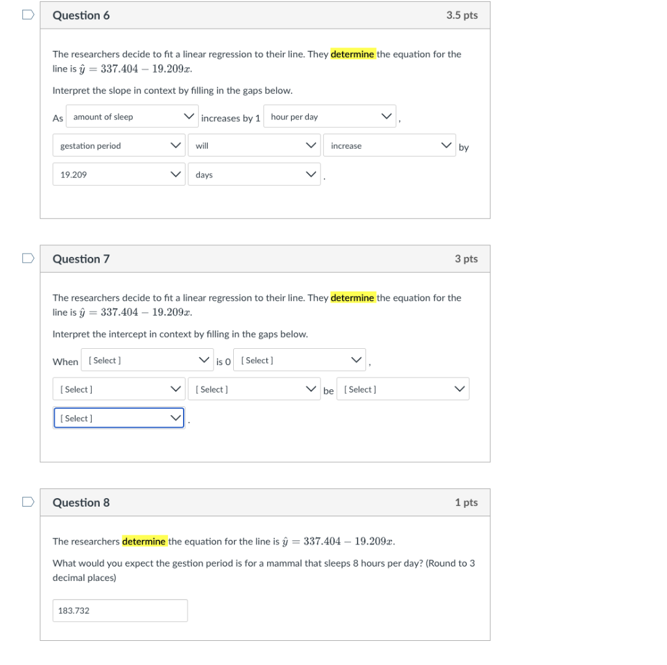Open the '19.209' value dropdown
Screen dimensions: 667x665
119,174
